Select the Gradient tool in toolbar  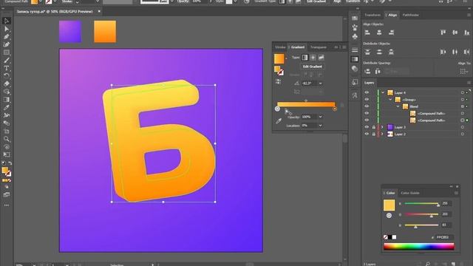(x=7, y=100)
